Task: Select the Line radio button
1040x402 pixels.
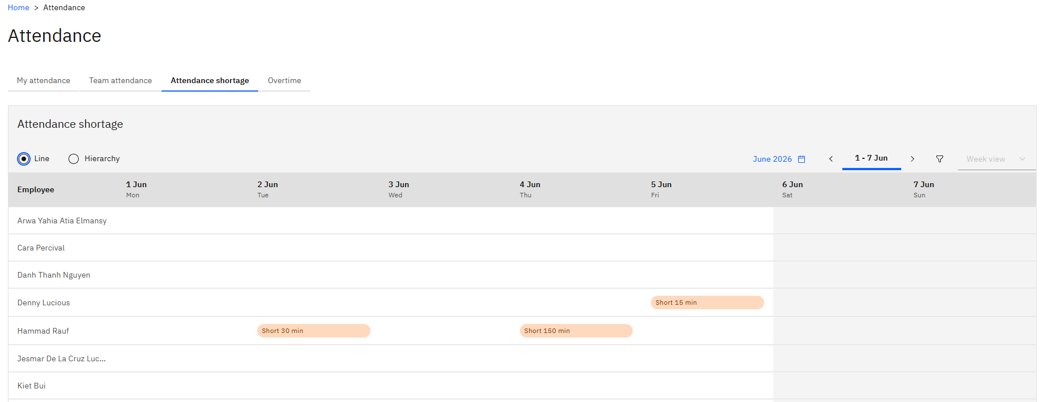Action: coord(24,159)
